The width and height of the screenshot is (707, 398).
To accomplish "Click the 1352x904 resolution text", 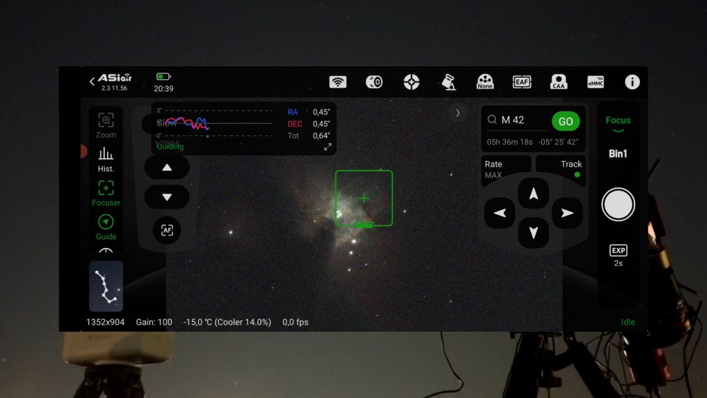I will point(106,322).
